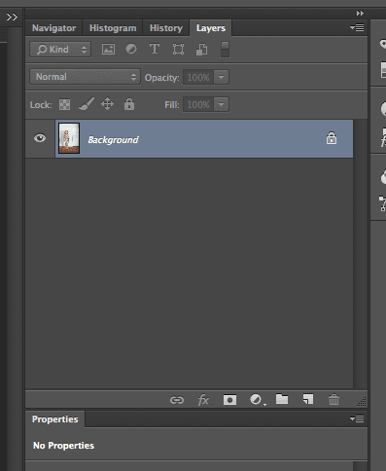Switch to the Histogram tab

(113, 28)
